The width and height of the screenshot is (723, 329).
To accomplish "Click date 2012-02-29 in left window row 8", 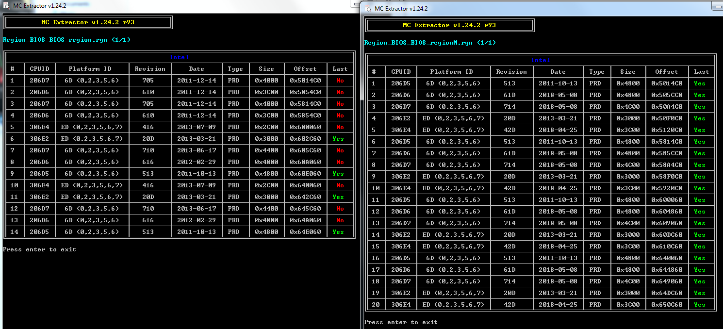I will click(x=197, y=162).
